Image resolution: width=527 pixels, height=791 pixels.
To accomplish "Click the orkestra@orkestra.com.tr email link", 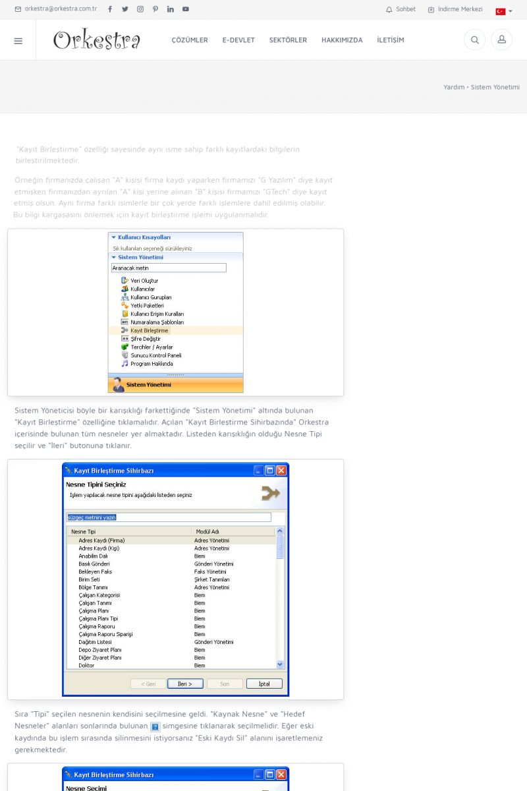I will [55, 9].
